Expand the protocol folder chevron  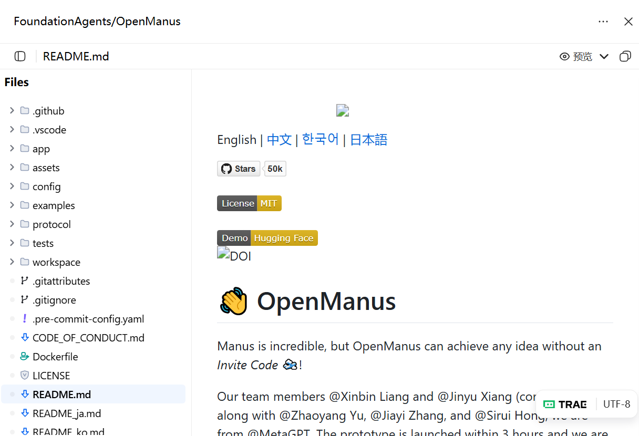click(12, 224)
